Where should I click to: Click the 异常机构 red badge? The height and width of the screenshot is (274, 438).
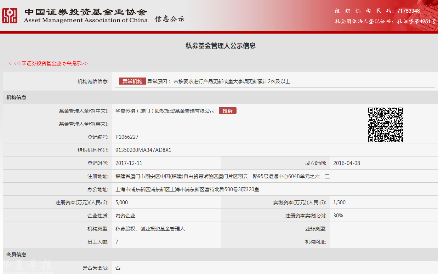[132, 81]
